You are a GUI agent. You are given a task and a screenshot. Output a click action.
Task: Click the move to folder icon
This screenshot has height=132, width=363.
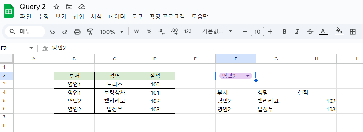[69, 7]
